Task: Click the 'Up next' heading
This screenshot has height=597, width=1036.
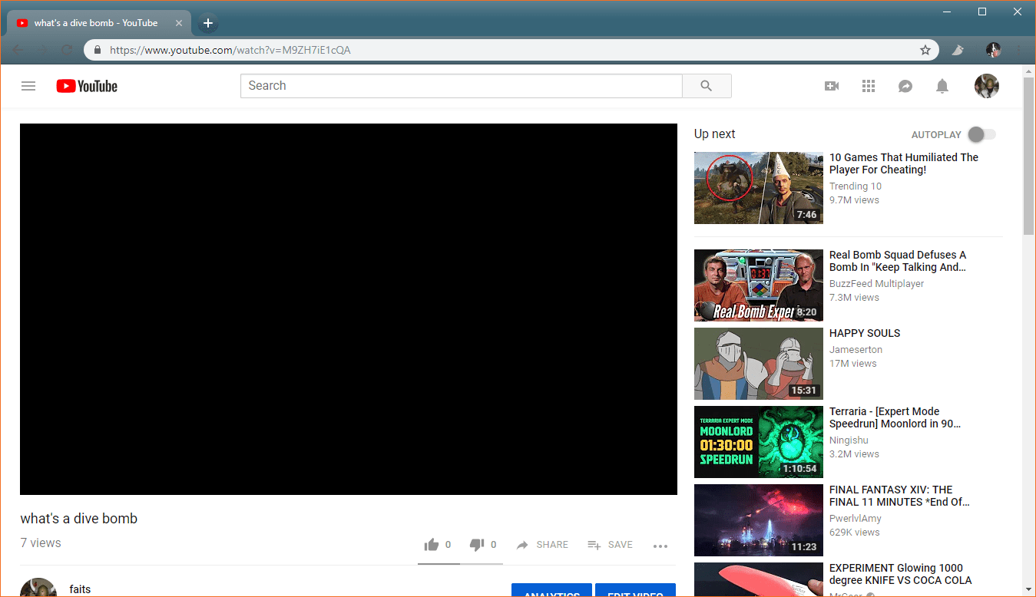Action: pos(715,134)
